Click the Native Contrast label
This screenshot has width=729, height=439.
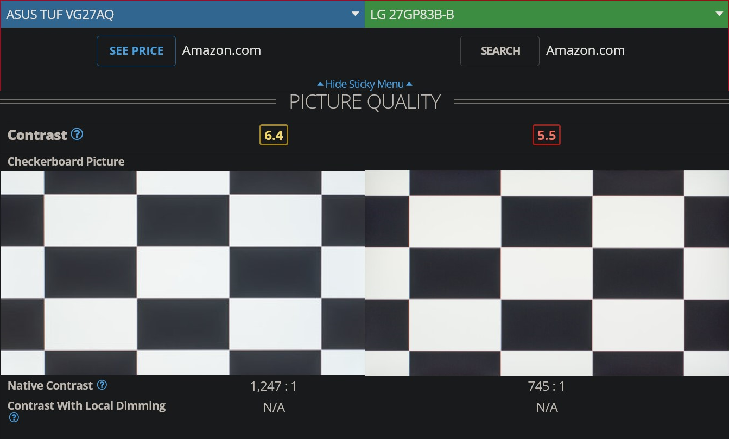tap(50, 386)
